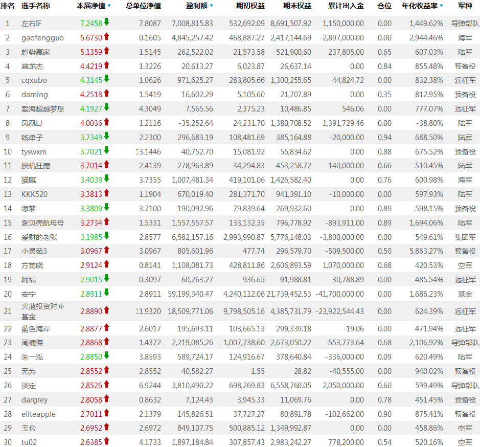The width and height of the screenshot is (480, 447).
Task: Click the 期初权益 column header
Action: click(250, 6)
